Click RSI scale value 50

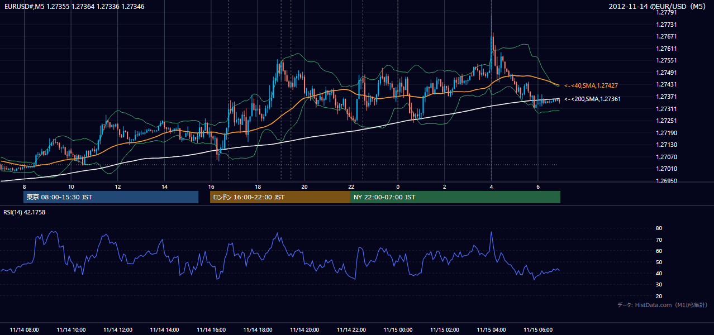pos(659,262)
